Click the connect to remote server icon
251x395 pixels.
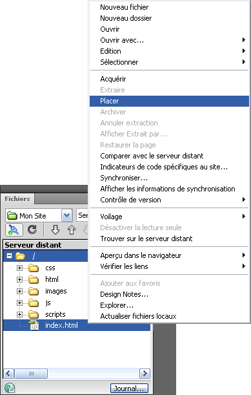pos(14,230)
